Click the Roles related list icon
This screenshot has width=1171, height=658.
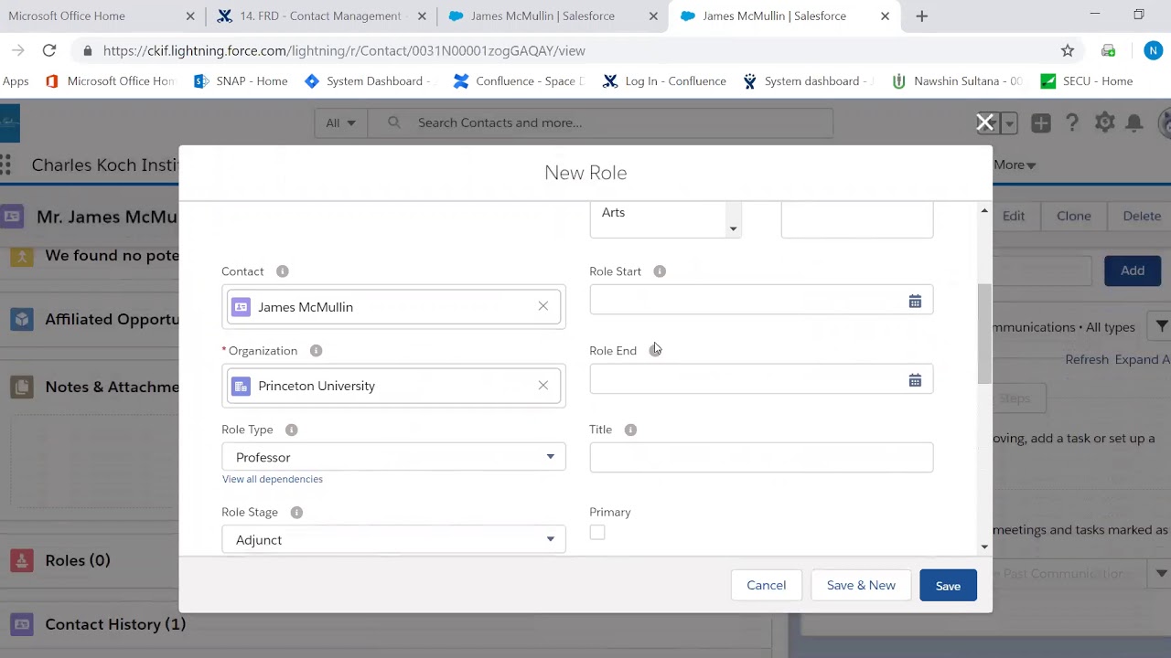tap(22, 560)
